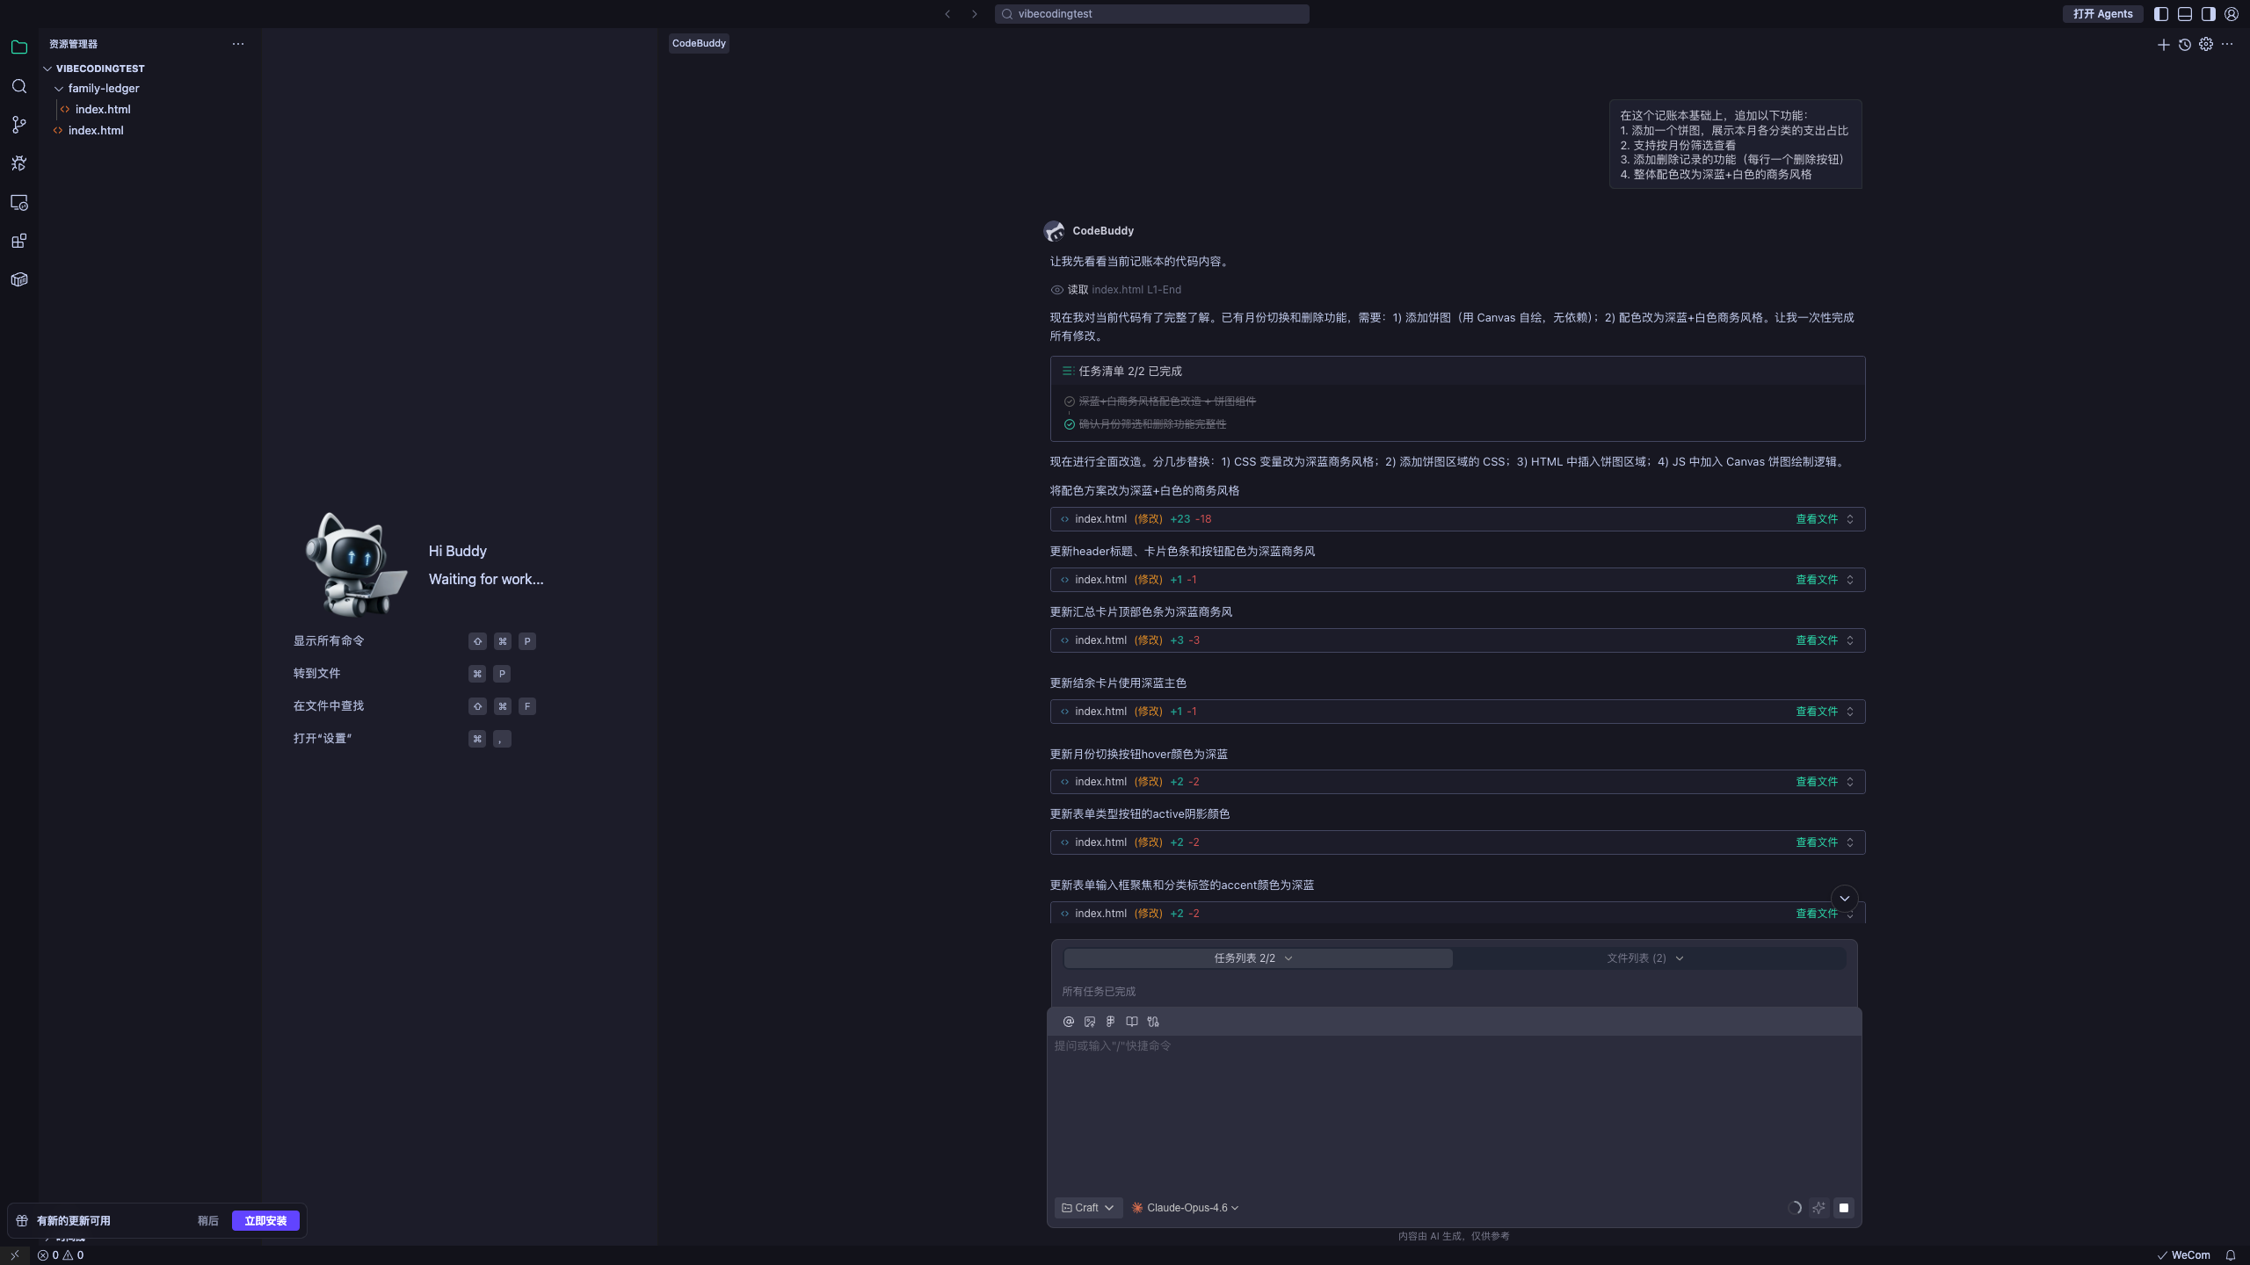Click the 立即安装 update button
Viewport: 2250px width, 1265px height.
265,1221
